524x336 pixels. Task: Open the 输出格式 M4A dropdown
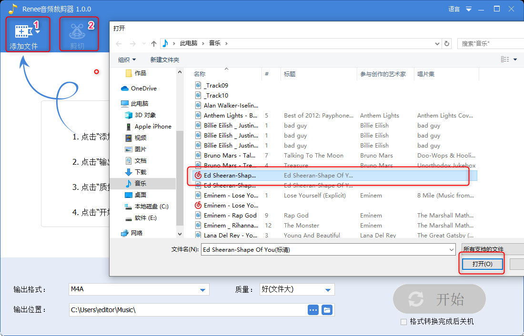(202, 289)
